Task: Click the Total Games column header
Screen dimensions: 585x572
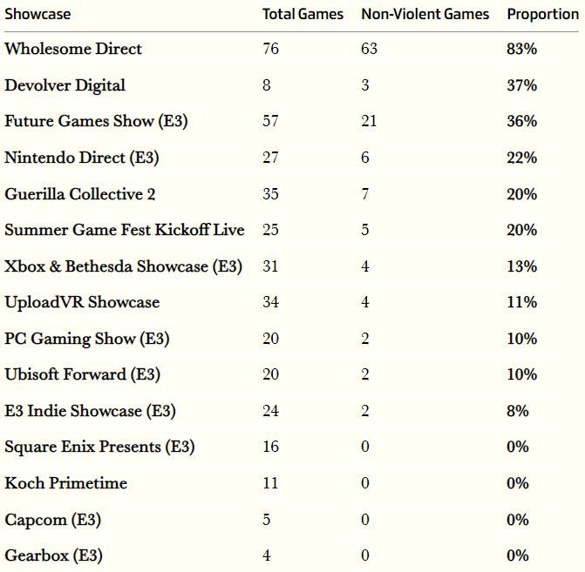Action: [x=303, y=14]
